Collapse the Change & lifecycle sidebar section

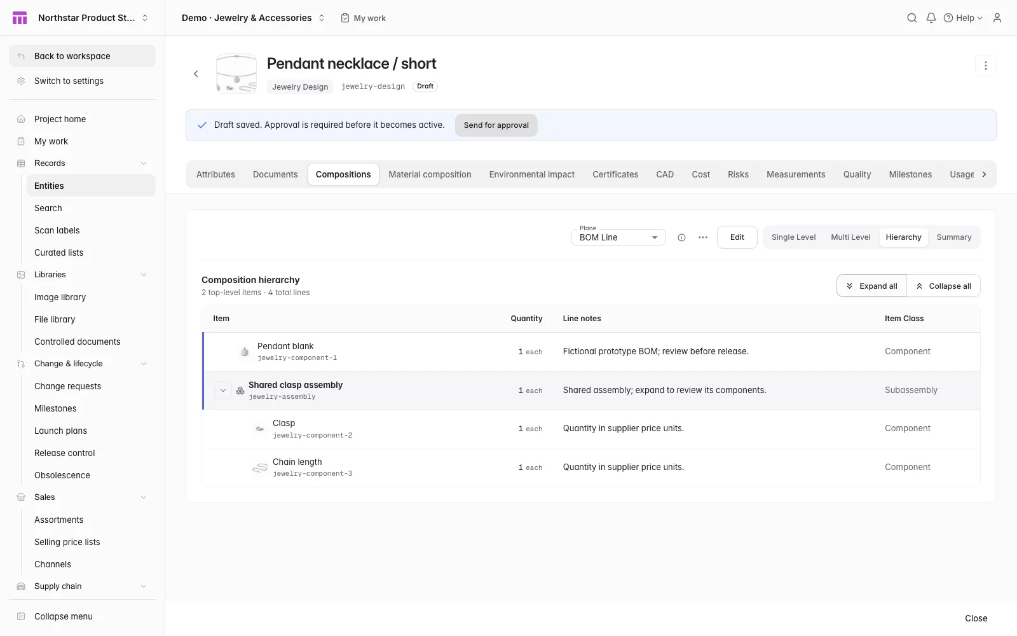144,364
